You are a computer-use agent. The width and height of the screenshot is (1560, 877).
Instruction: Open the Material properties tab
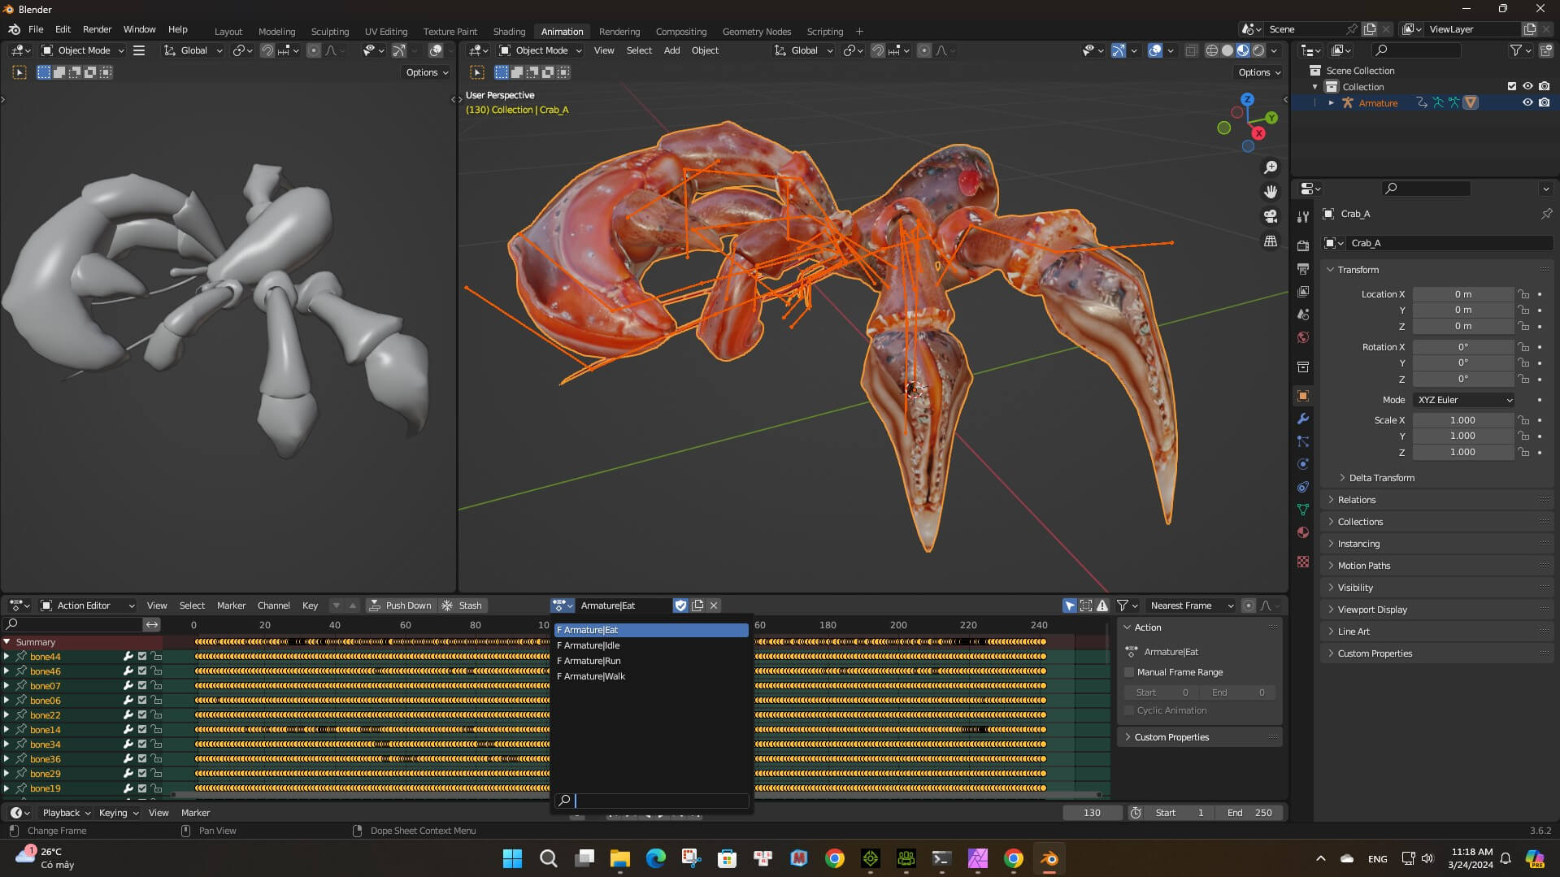(1303, 532)
